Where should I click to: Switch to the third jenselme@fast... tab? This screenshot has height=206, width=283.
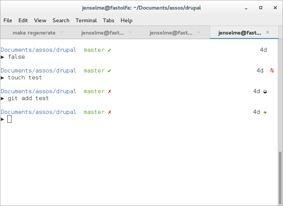(x=171, y=33)
